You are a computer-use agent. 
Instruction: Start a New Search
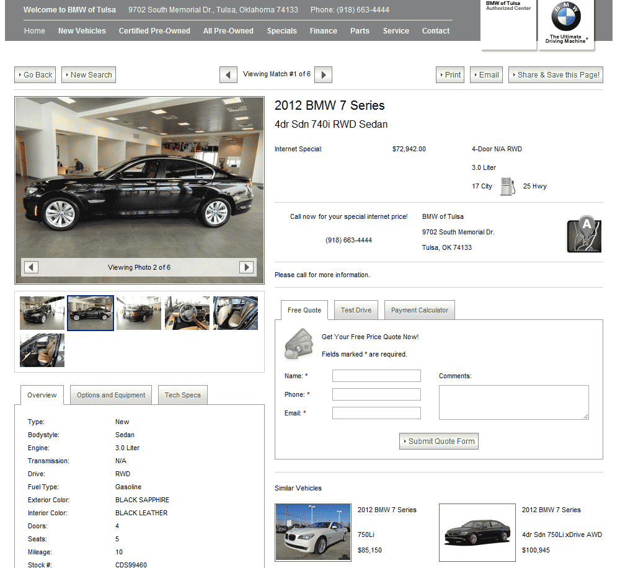(x=89, y=74)
